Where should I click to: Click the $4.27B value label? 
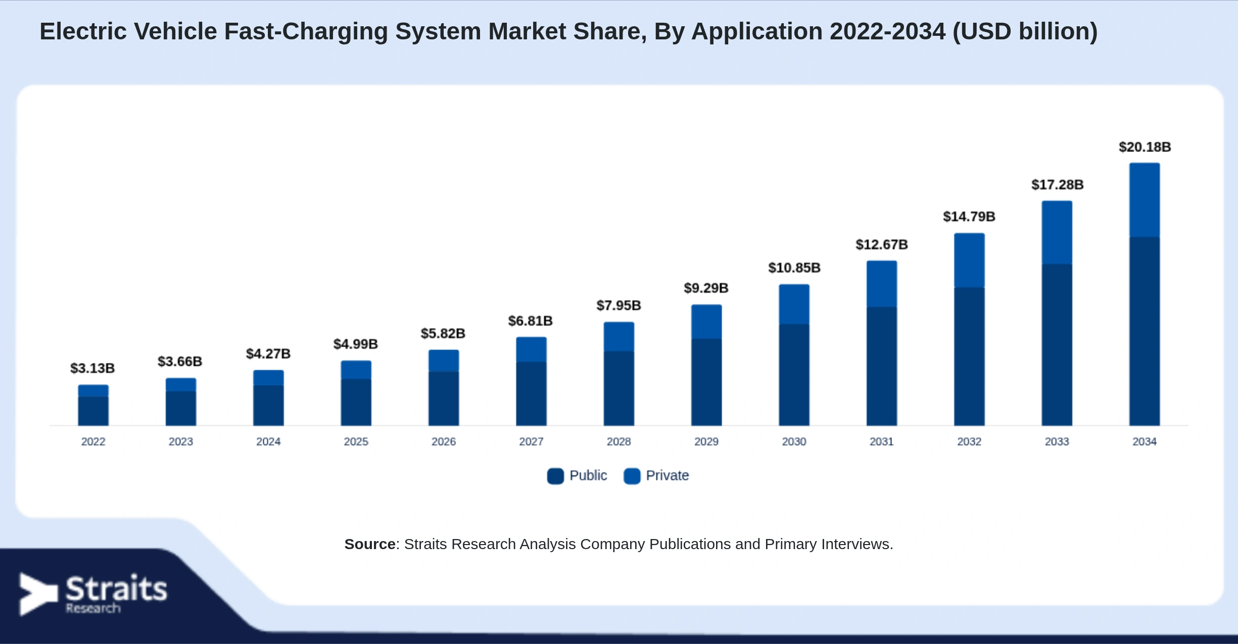[x=268, y=354]
